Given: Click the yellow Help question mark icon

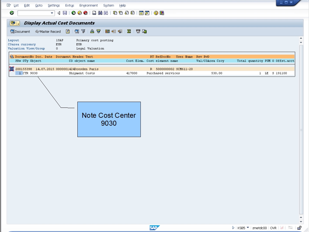Looking at the screenshot, I should point(156,13).
